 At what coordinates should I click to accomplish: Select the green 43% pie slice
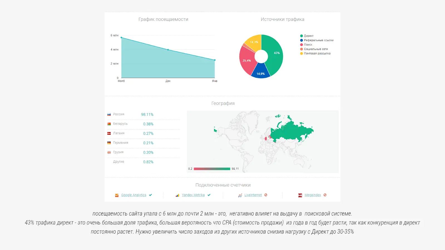tap(275, 54)
